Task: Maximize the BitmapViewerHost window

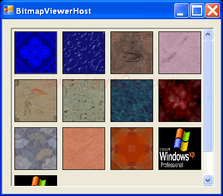Action: 197,11
